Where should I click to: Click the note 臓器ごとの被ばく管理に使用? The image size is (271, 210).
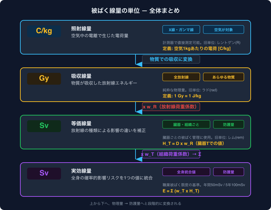coord(203,138)
